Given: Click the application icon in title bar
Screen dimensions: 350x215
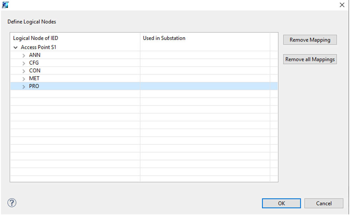Looking at the screenshot, I should pyautogui.click(x=5, y=5).
